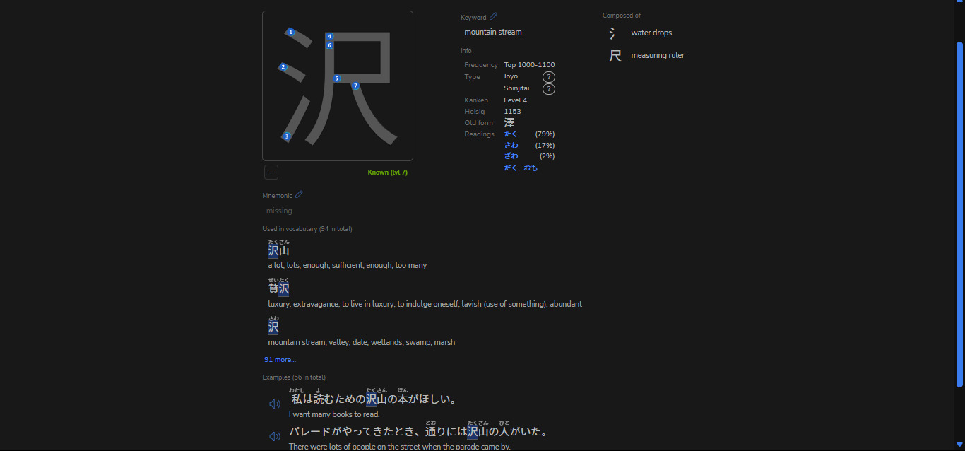This screenshot has height=451, width=965.
Task: Select the だく reading
Action: click(510, 168)
